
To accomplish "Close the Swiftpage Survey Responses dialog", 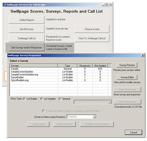I will (143, 55).
